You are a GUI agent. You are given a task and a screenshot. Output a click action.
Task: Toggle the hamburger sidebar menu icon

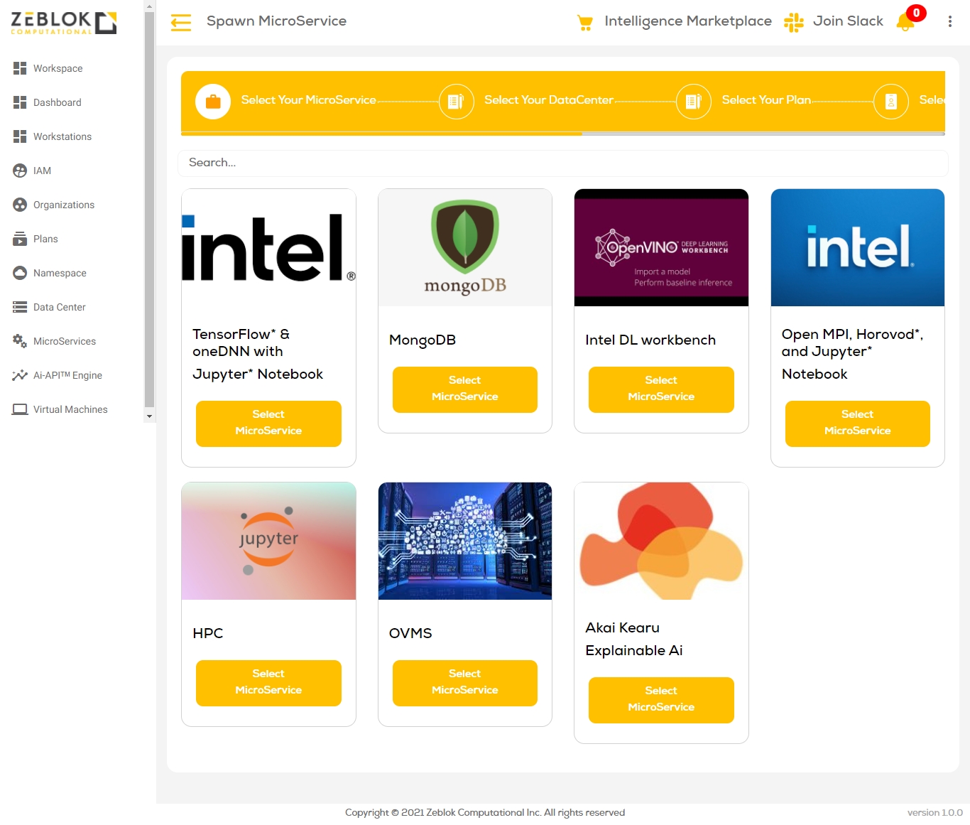[181, 23]
